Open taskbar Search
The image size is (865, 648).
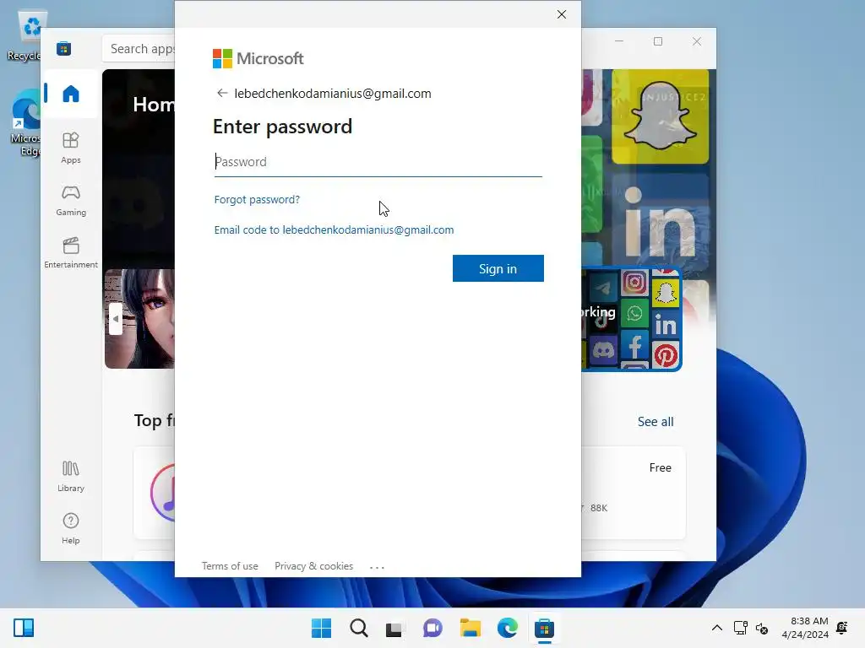pyautogui.click(x=358, y=628)
